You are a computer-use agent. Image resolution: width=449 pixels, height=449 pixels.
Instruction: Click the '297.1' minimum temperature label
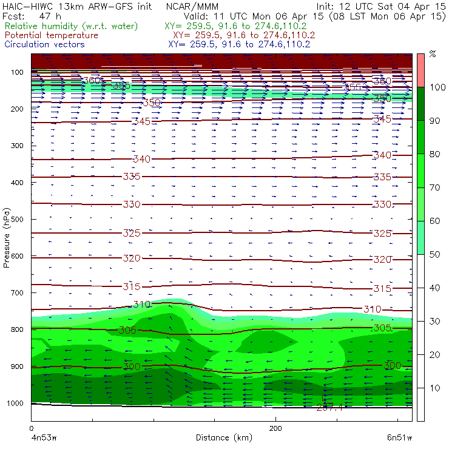point(329,408)
